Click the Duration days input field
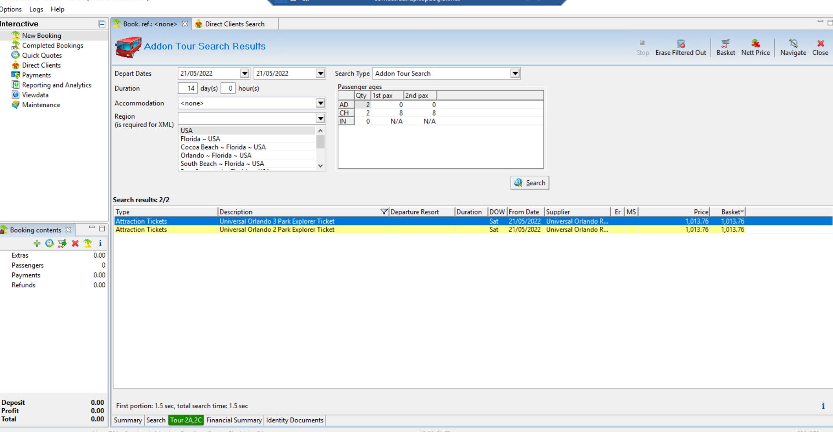833x432 pixels. pos(188,88)
